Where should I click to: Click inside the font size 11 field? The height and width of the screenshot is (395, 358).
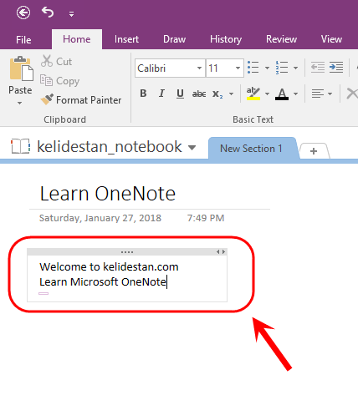pyautogui.click(x=220, y=68)
